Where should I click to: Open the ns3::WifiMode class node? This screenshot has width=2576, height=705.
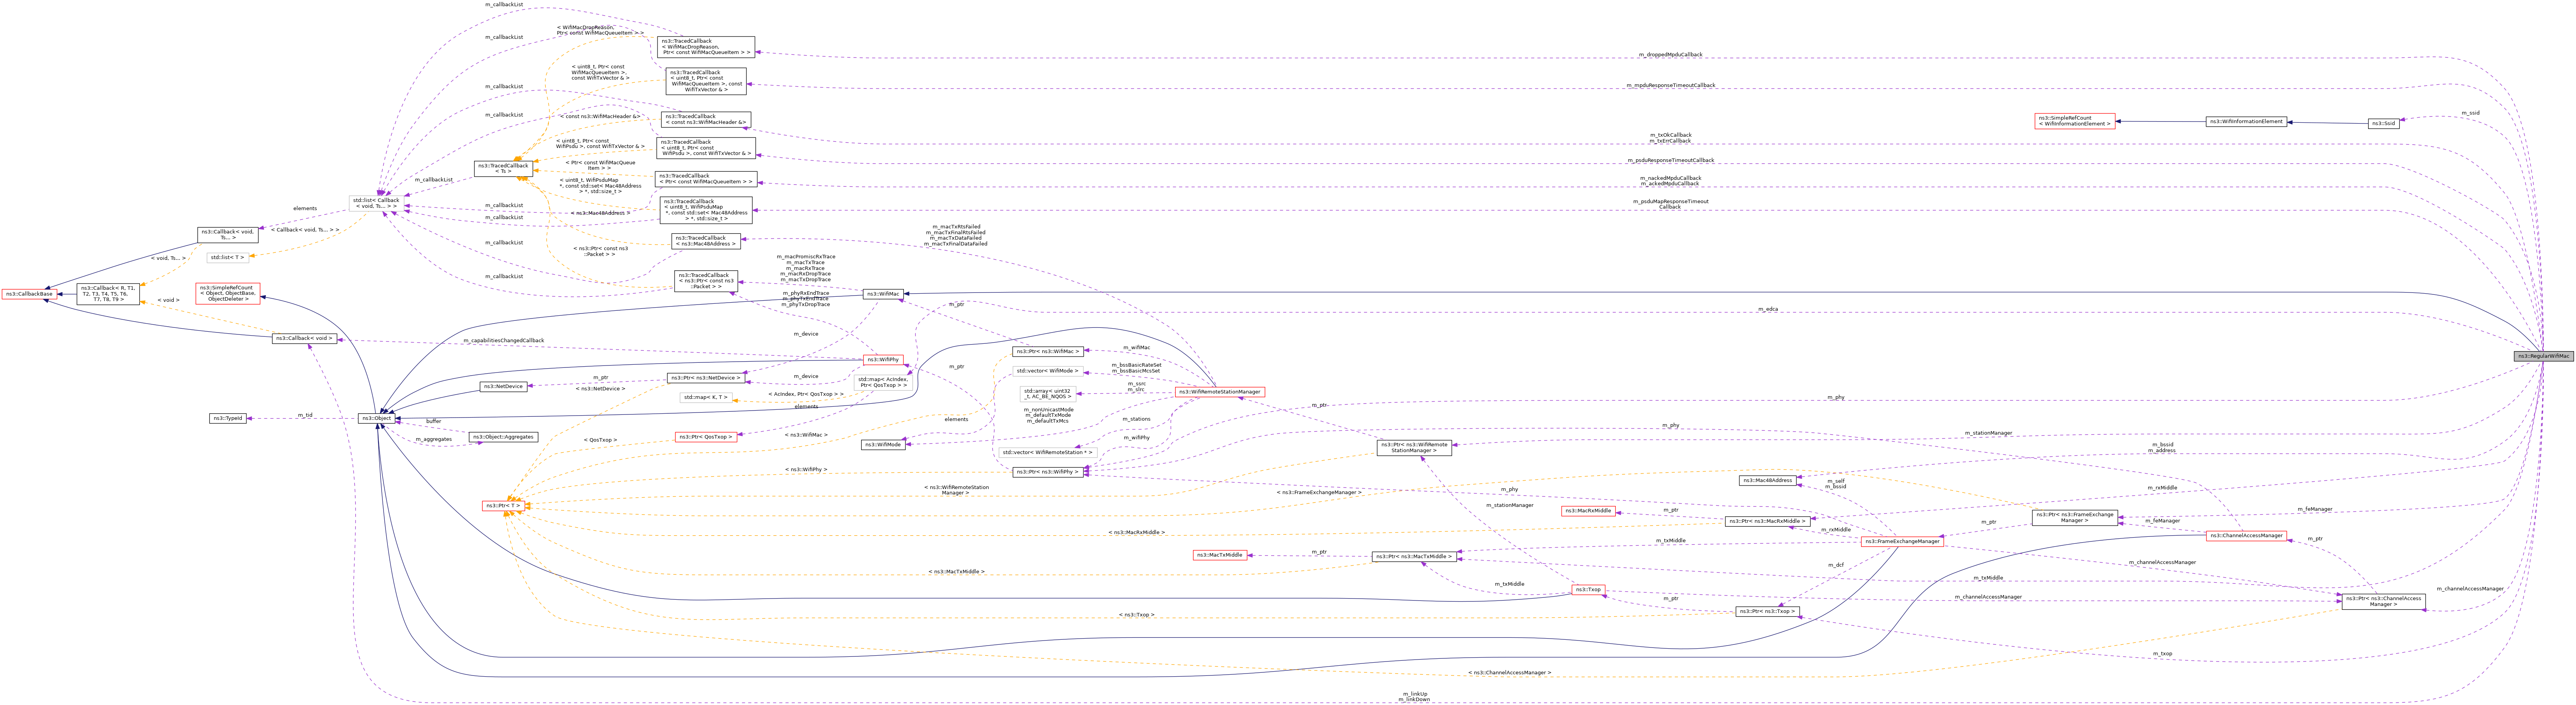[883, 445]
